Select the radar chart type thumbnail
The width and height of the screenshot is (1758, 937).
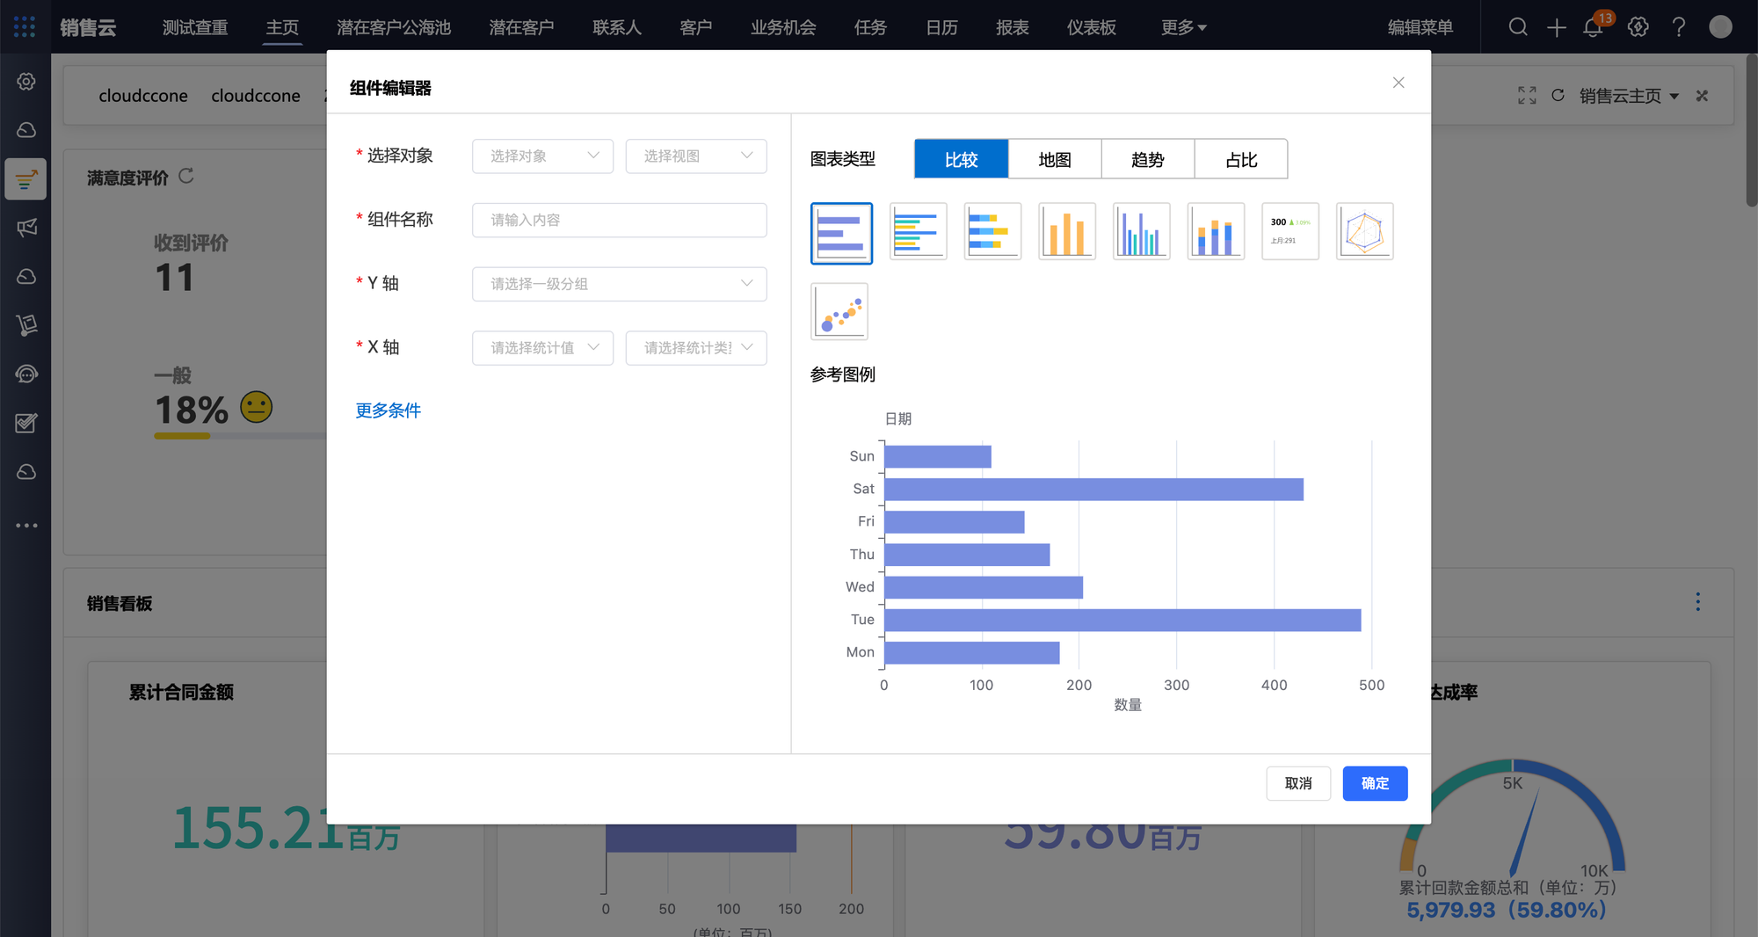[1364, 231]
